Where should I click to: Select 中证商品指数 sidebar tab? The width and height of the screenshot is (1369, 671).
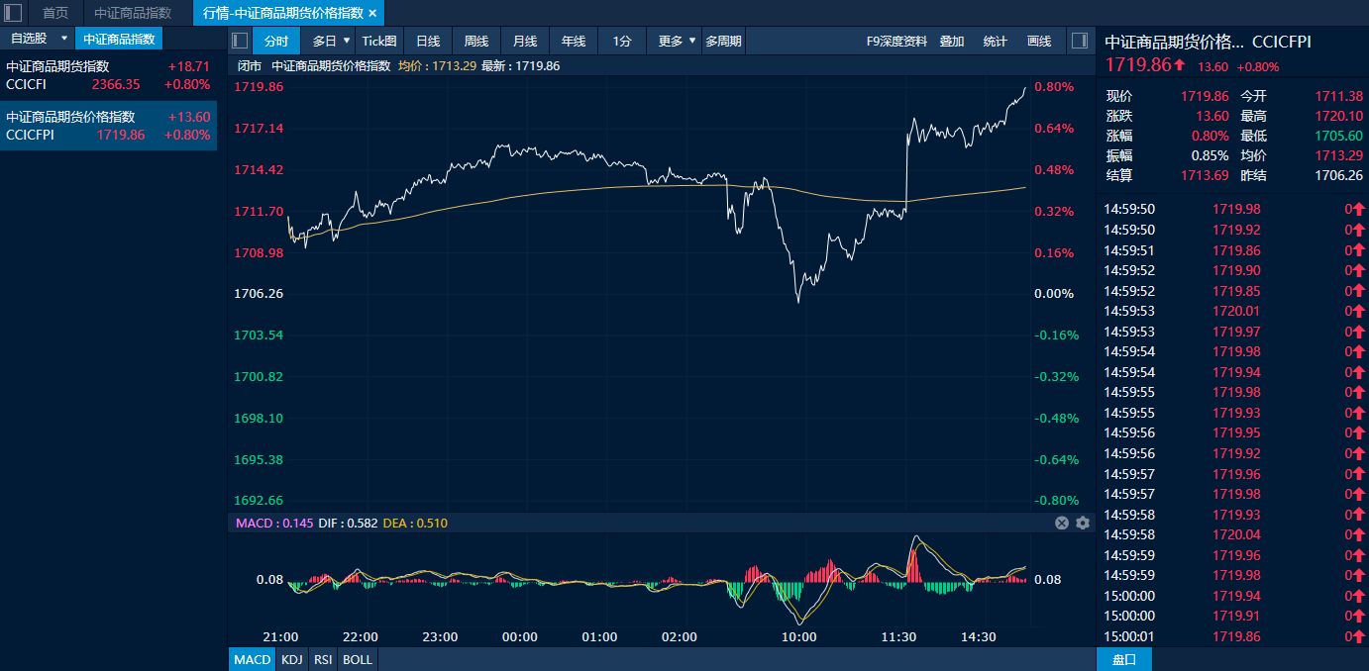point(119,39)
